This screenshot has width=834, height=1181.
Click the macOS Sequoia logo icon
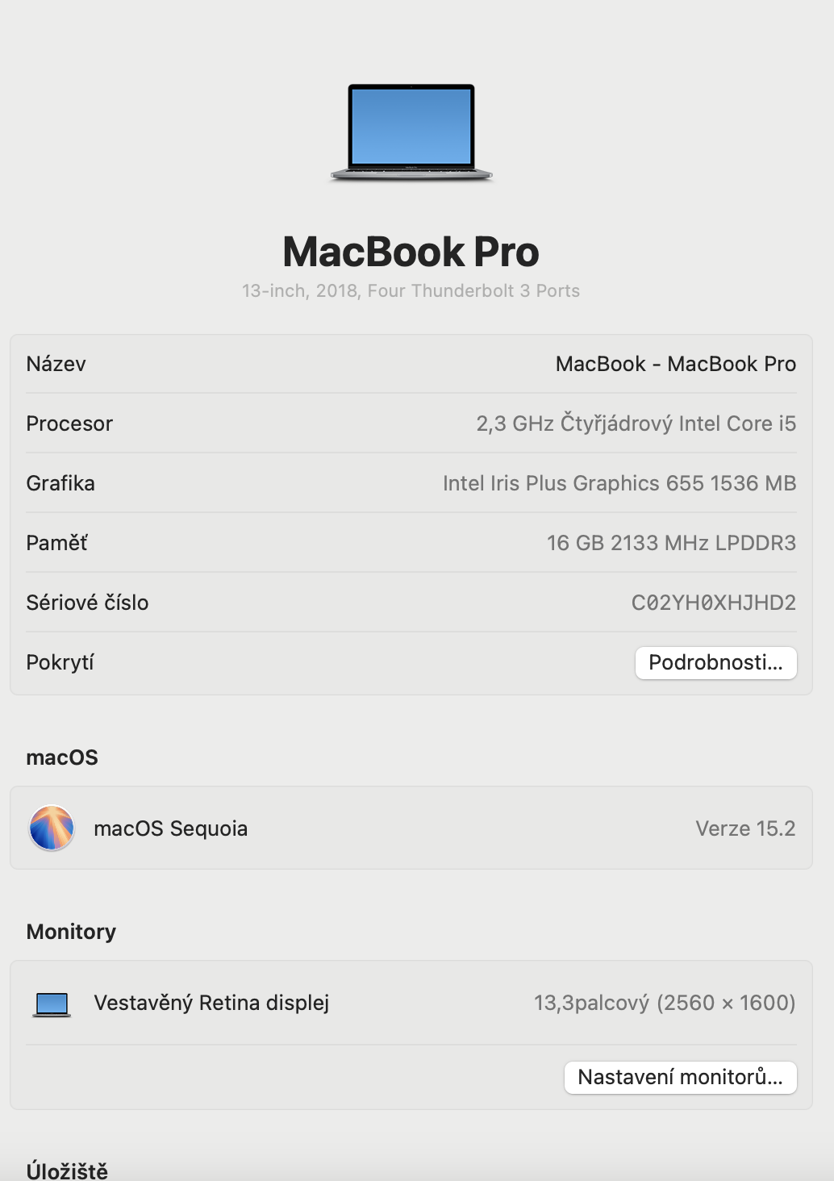52,828
